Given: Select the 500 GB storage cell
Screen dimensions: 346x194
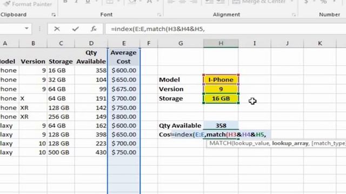Looking at the screenshot, I should pos(61,152).
